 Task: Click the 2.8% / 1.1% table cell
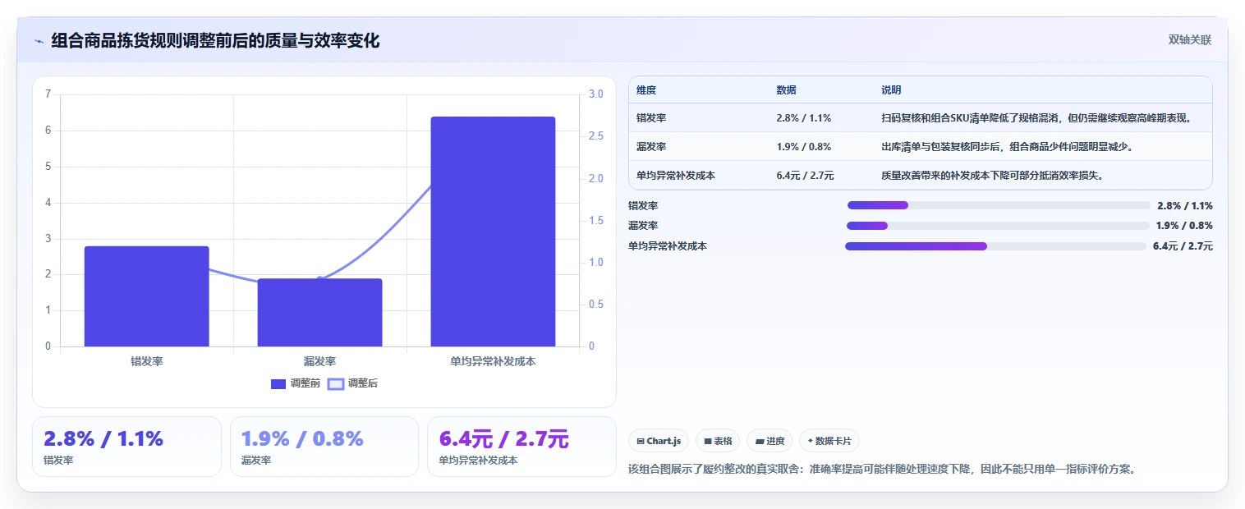click(x=804, y=118)
